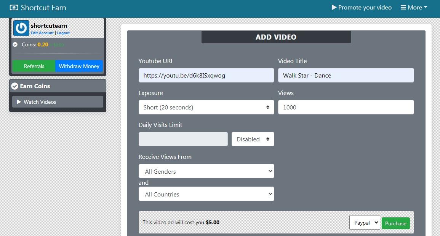Open the All Countries dropdown
This screenshot has width=440, height=236.
(206, 194)
